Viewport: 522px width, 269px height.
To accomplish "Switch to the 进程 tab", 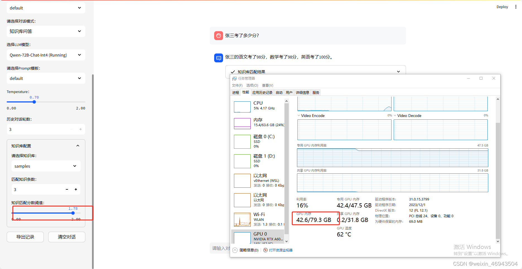I will [236, 93].
